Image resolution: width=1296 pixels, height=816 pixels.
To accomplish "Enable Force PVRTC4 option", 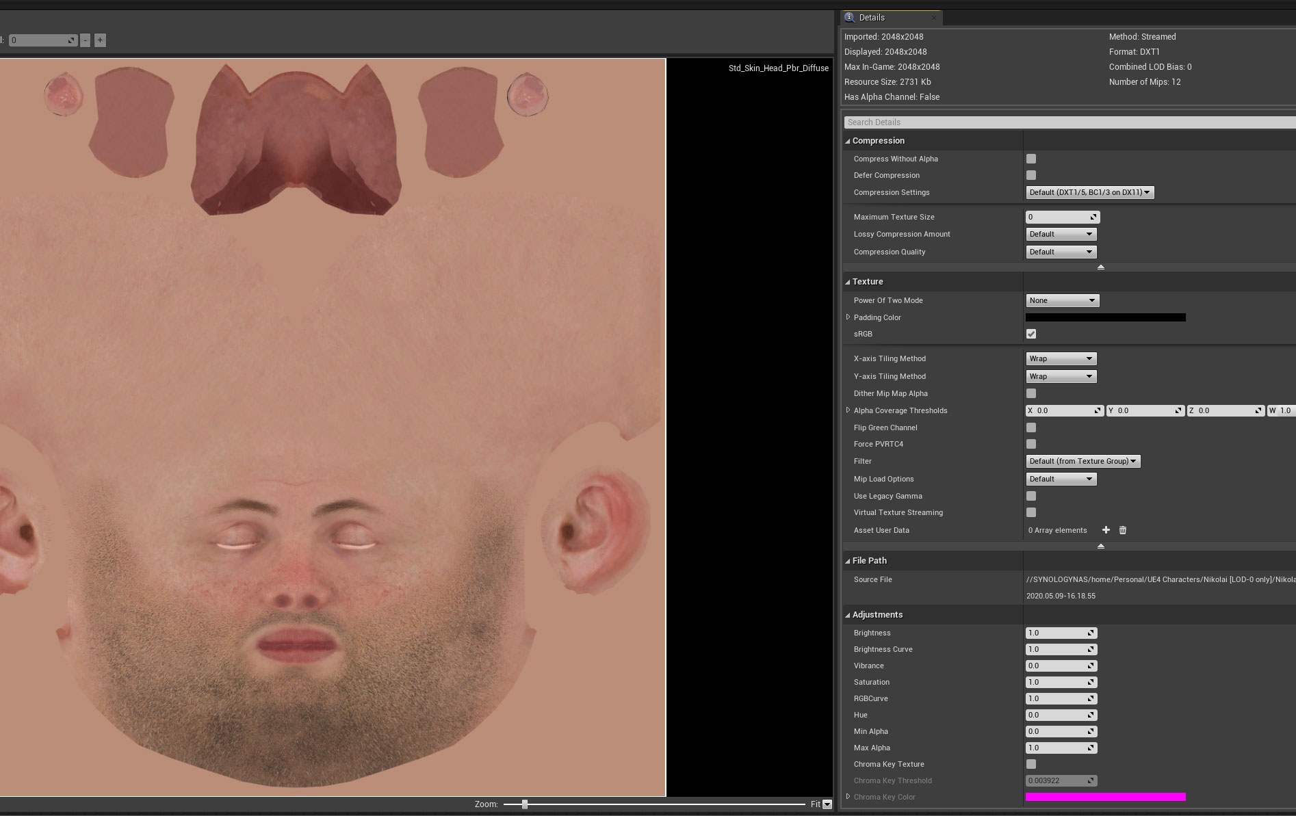I will [x=1031, y=444].
